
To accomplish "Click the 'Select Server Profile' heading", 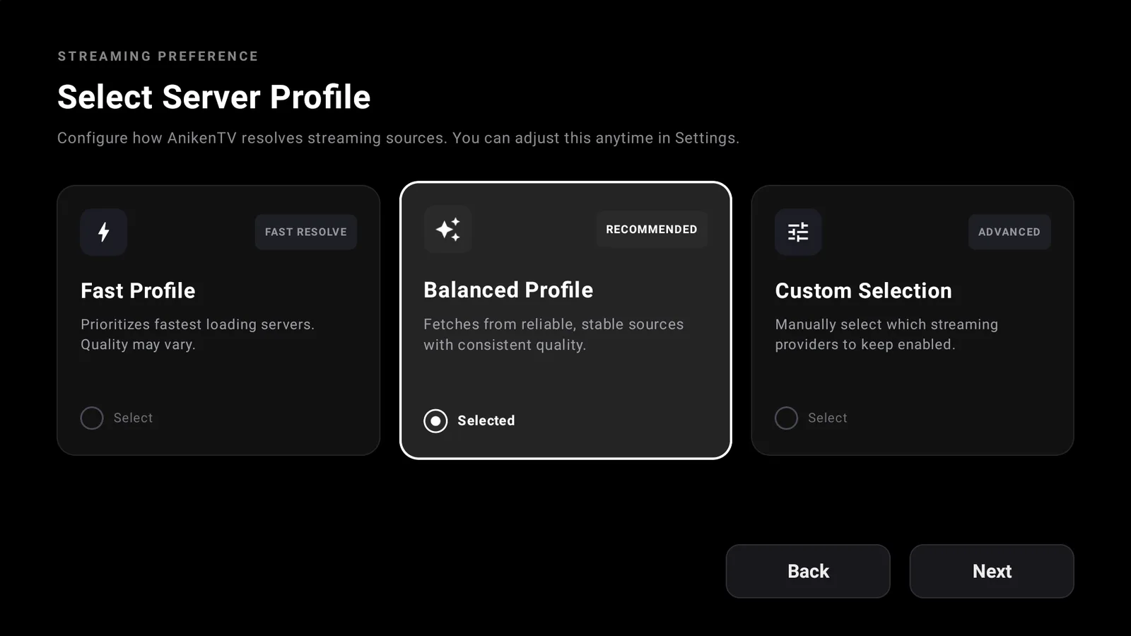I will (x=213, y=97).
